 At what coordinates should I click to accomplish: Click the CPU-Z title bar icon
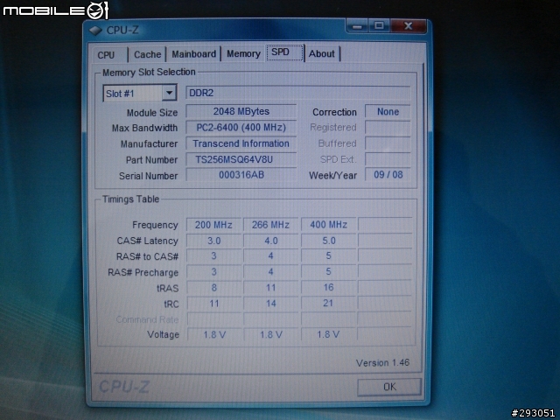95,31
